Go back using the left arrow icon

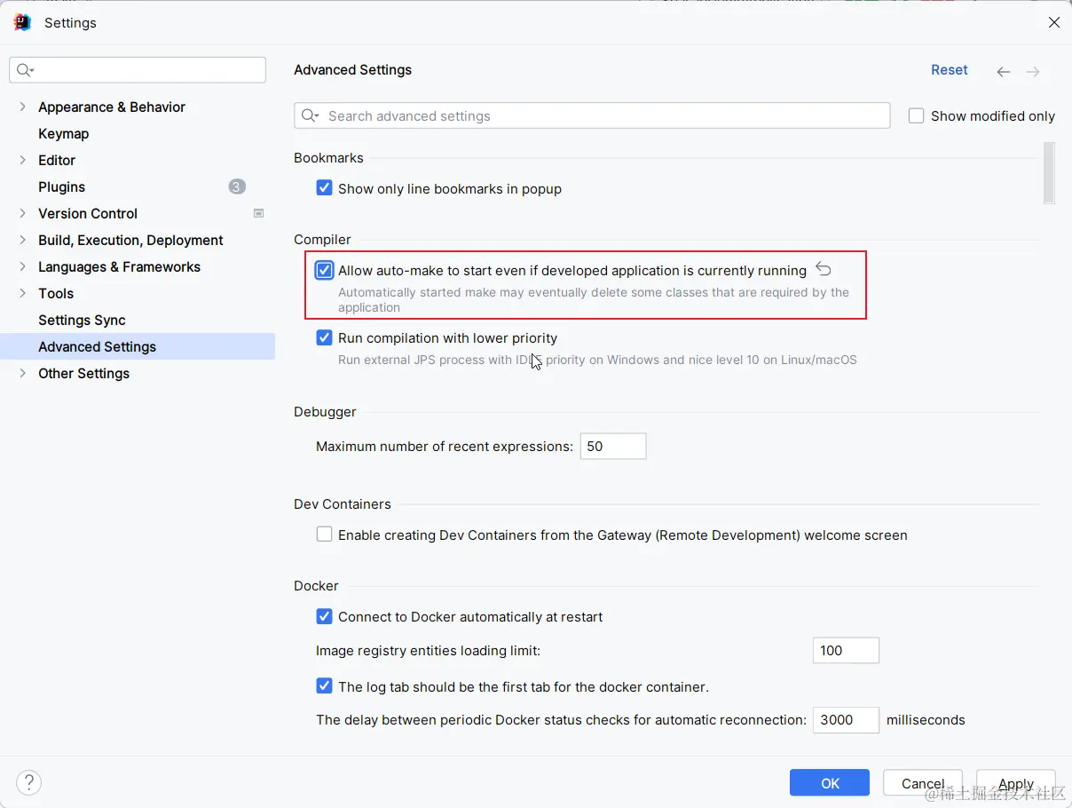1004,72
